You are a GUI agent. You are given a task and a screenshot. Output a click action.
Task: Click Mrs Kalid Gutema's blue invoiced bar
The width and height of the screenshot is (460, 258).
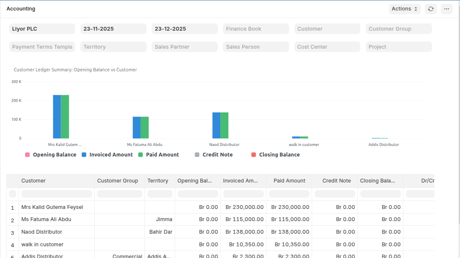(57, 117)
